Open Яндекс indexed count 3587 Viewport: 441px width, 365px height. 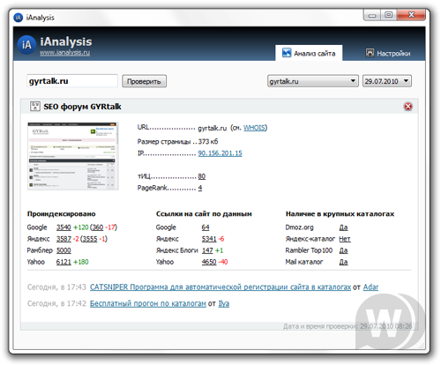coord(64,239)
